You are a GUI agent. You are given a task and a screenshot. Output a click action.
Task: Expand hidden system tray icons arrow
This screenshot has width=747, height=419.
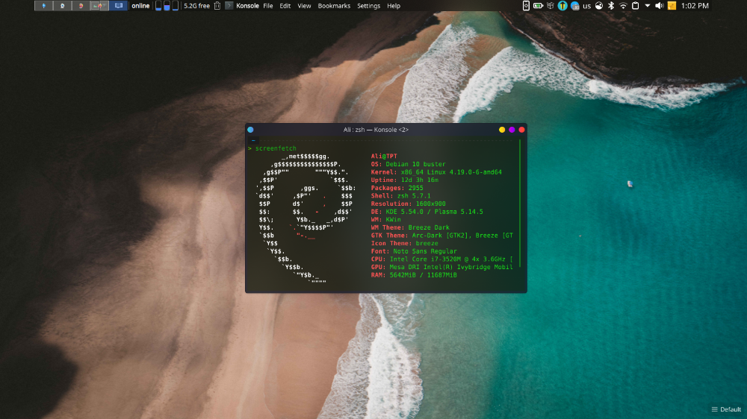coord(647,6)
